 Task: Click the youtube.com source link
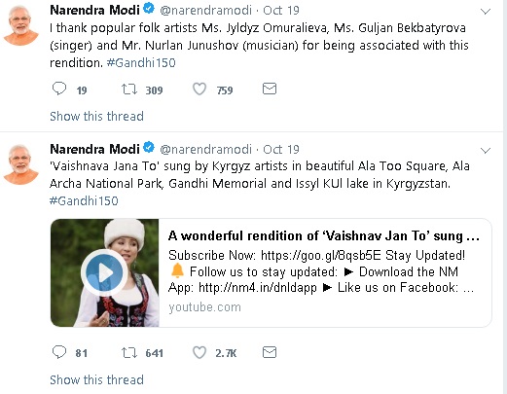point(204,307)
